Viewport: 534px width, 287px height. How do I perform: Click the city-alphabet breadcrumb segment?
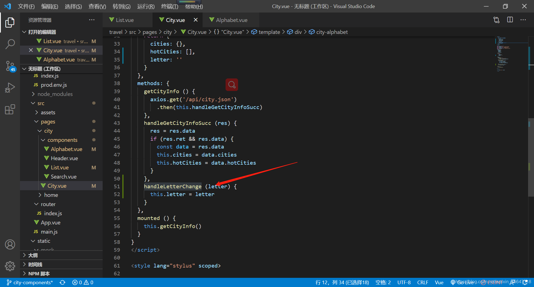tap(332, 32)
